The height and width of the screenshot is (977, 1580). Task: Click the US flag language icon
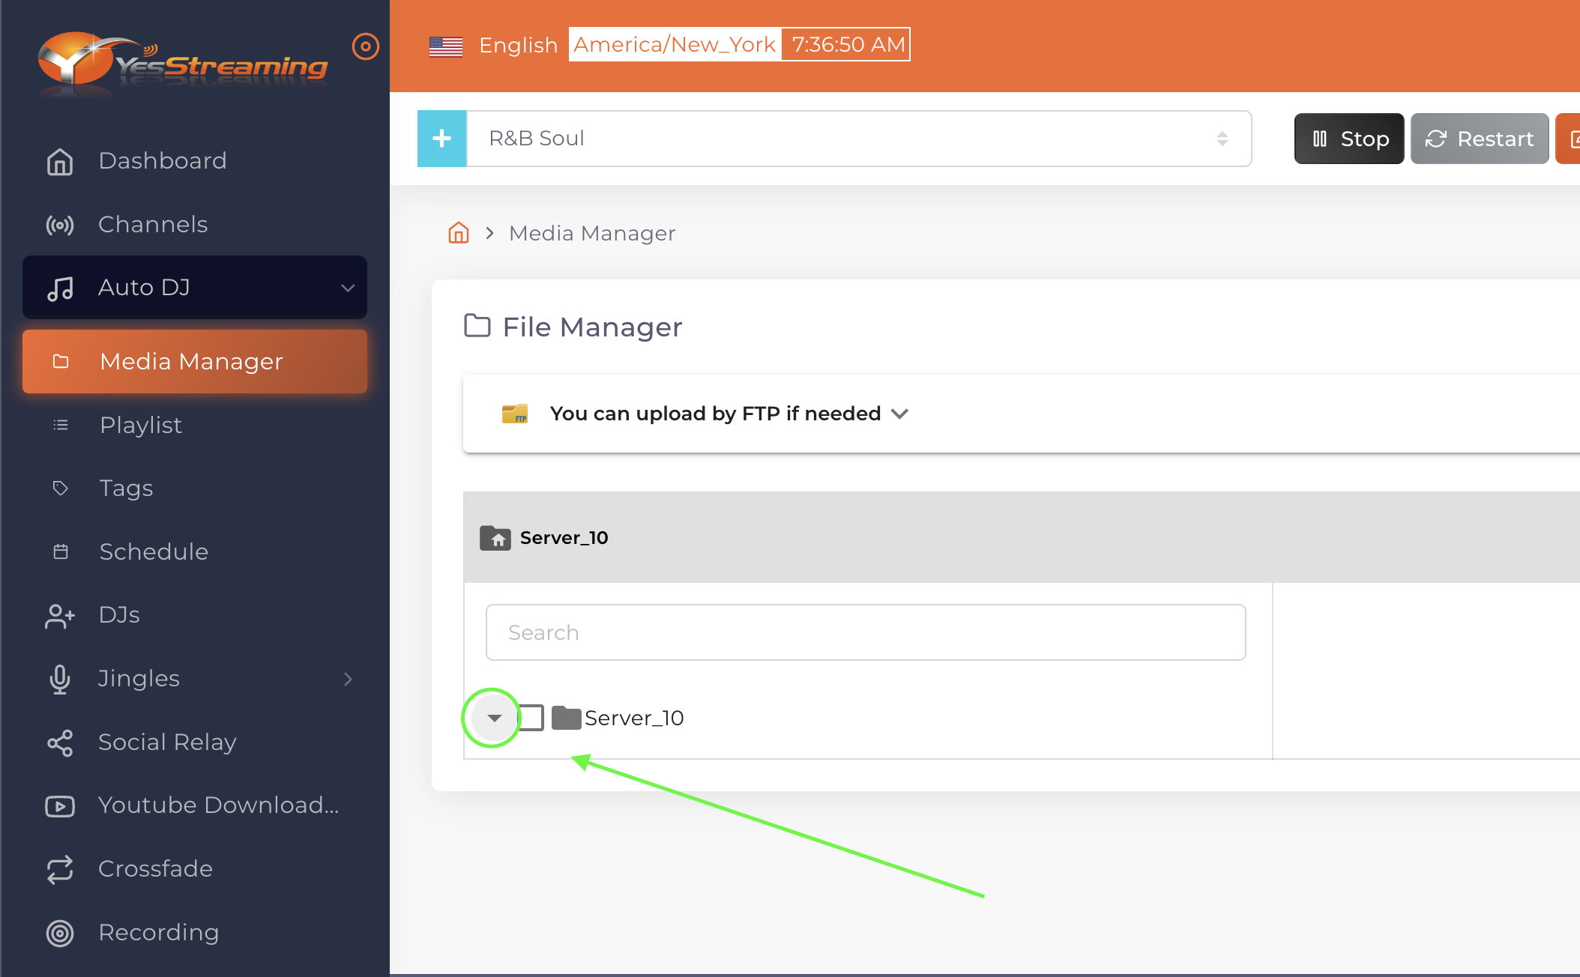point(446,46)
